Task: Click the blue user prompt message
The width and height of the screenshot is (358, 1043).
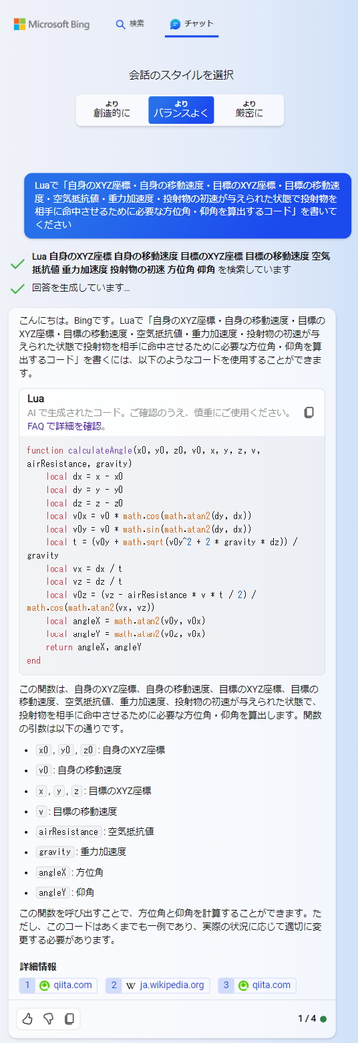Action: click(188, 205)
